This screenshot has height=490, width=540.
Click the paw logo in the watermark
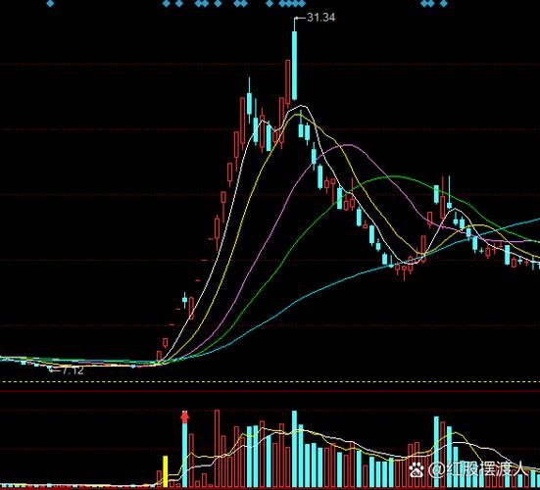(x=417, y=469)
